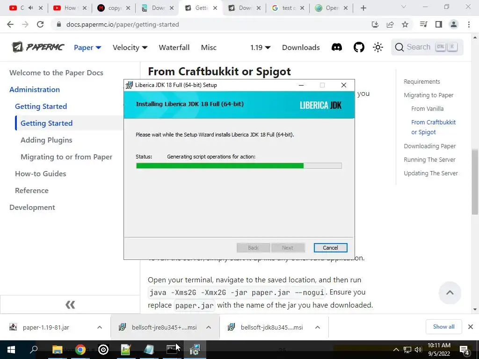
Task: Open Development sidebar section
Action: click(x=32, y=207)
